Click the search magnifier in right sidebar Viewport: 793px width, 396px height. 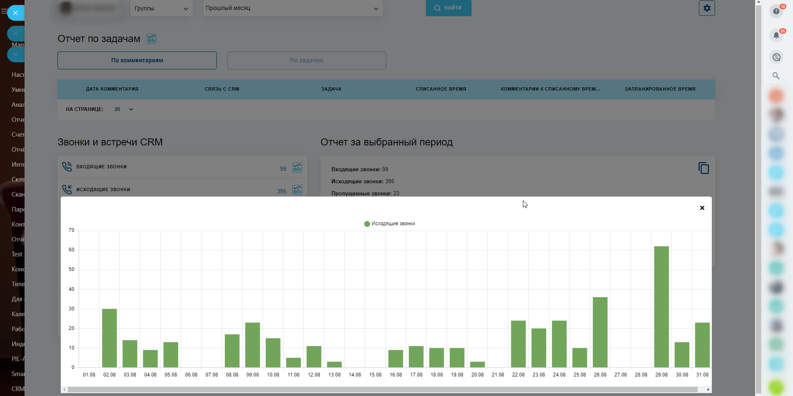(776, 76)
